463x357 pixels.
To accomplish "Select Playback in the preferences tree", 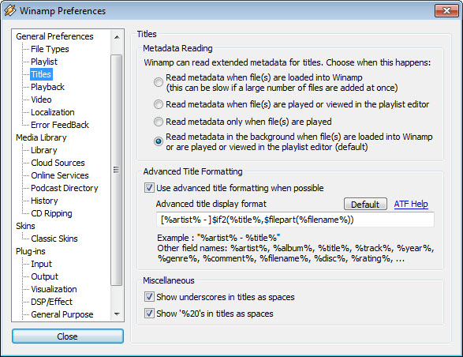I will 47,87.
